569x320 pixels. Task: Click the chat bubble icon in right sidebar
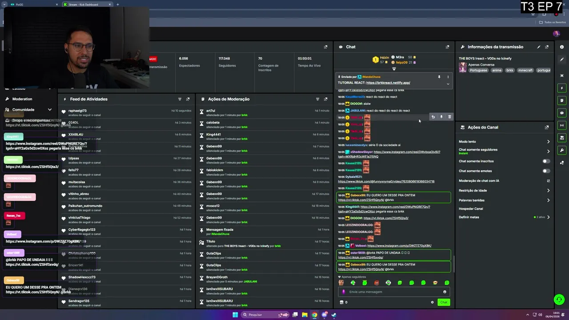point(562,113)
